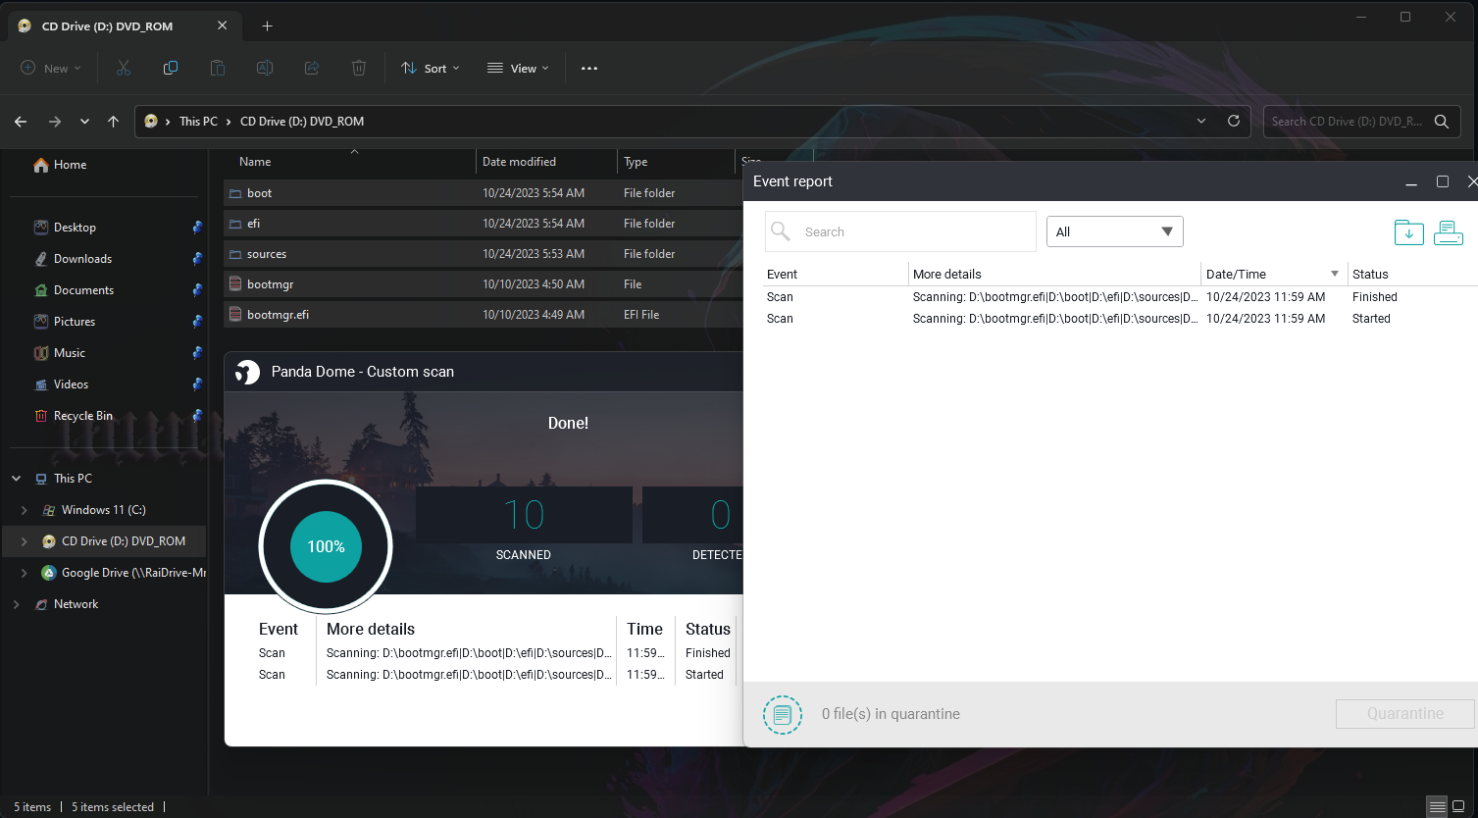Collapse the This PC tree node
1478x818 pixels.
pos(16,479)
